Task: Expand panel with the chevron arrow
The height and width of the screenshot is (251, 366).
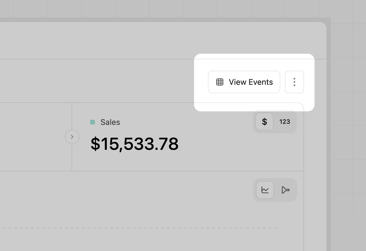Action: [72, 137]
